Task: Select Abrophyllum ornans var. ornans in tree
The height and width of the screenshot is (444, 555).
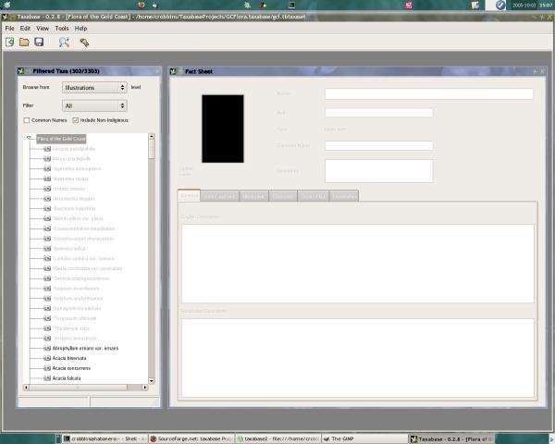Action: (85, 349)
